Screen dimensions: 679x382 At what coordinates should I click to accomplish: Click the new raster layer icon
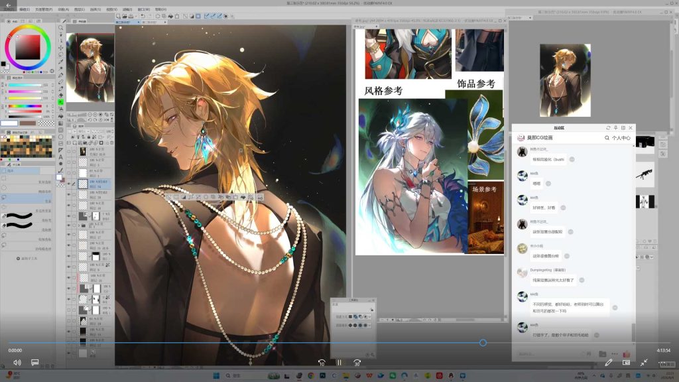coord(74,143)
